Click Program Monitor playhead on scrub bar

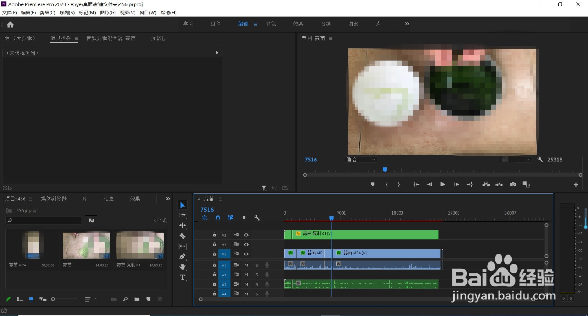pos(385,170)
